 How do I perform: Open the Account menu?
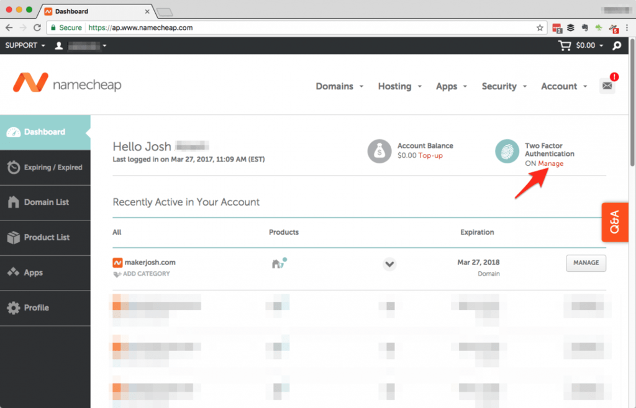(564, 86)
